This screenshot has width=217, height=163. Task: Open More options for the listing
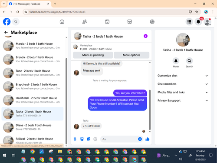pos(132,55)
